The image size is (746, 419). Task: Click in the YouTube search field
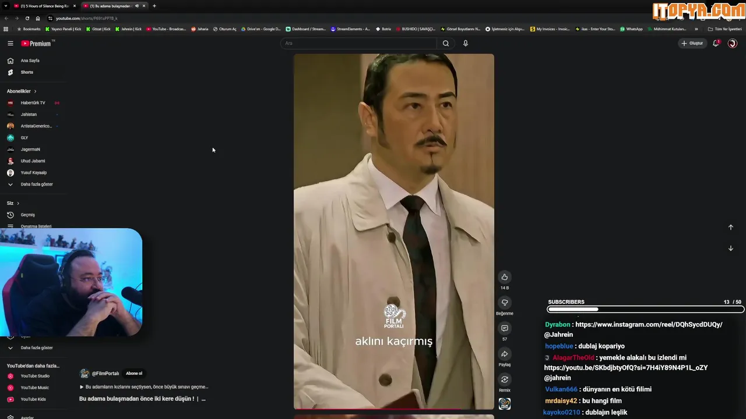tap(358, 43)
